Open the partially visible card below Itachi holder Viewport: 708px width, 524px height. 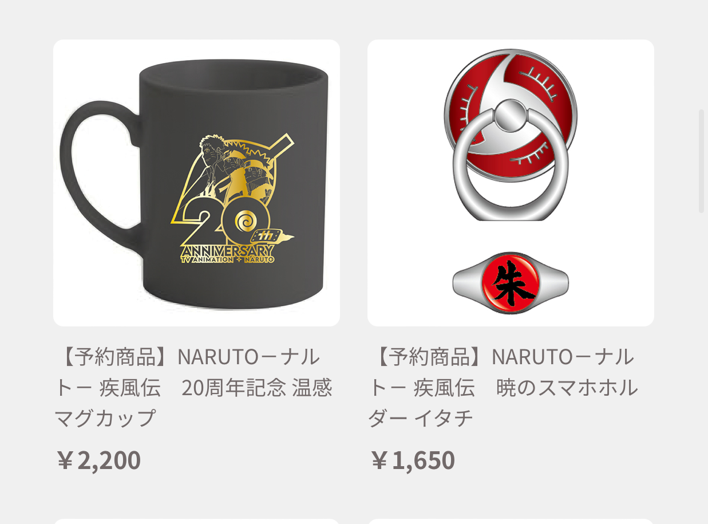pos(511,521)
